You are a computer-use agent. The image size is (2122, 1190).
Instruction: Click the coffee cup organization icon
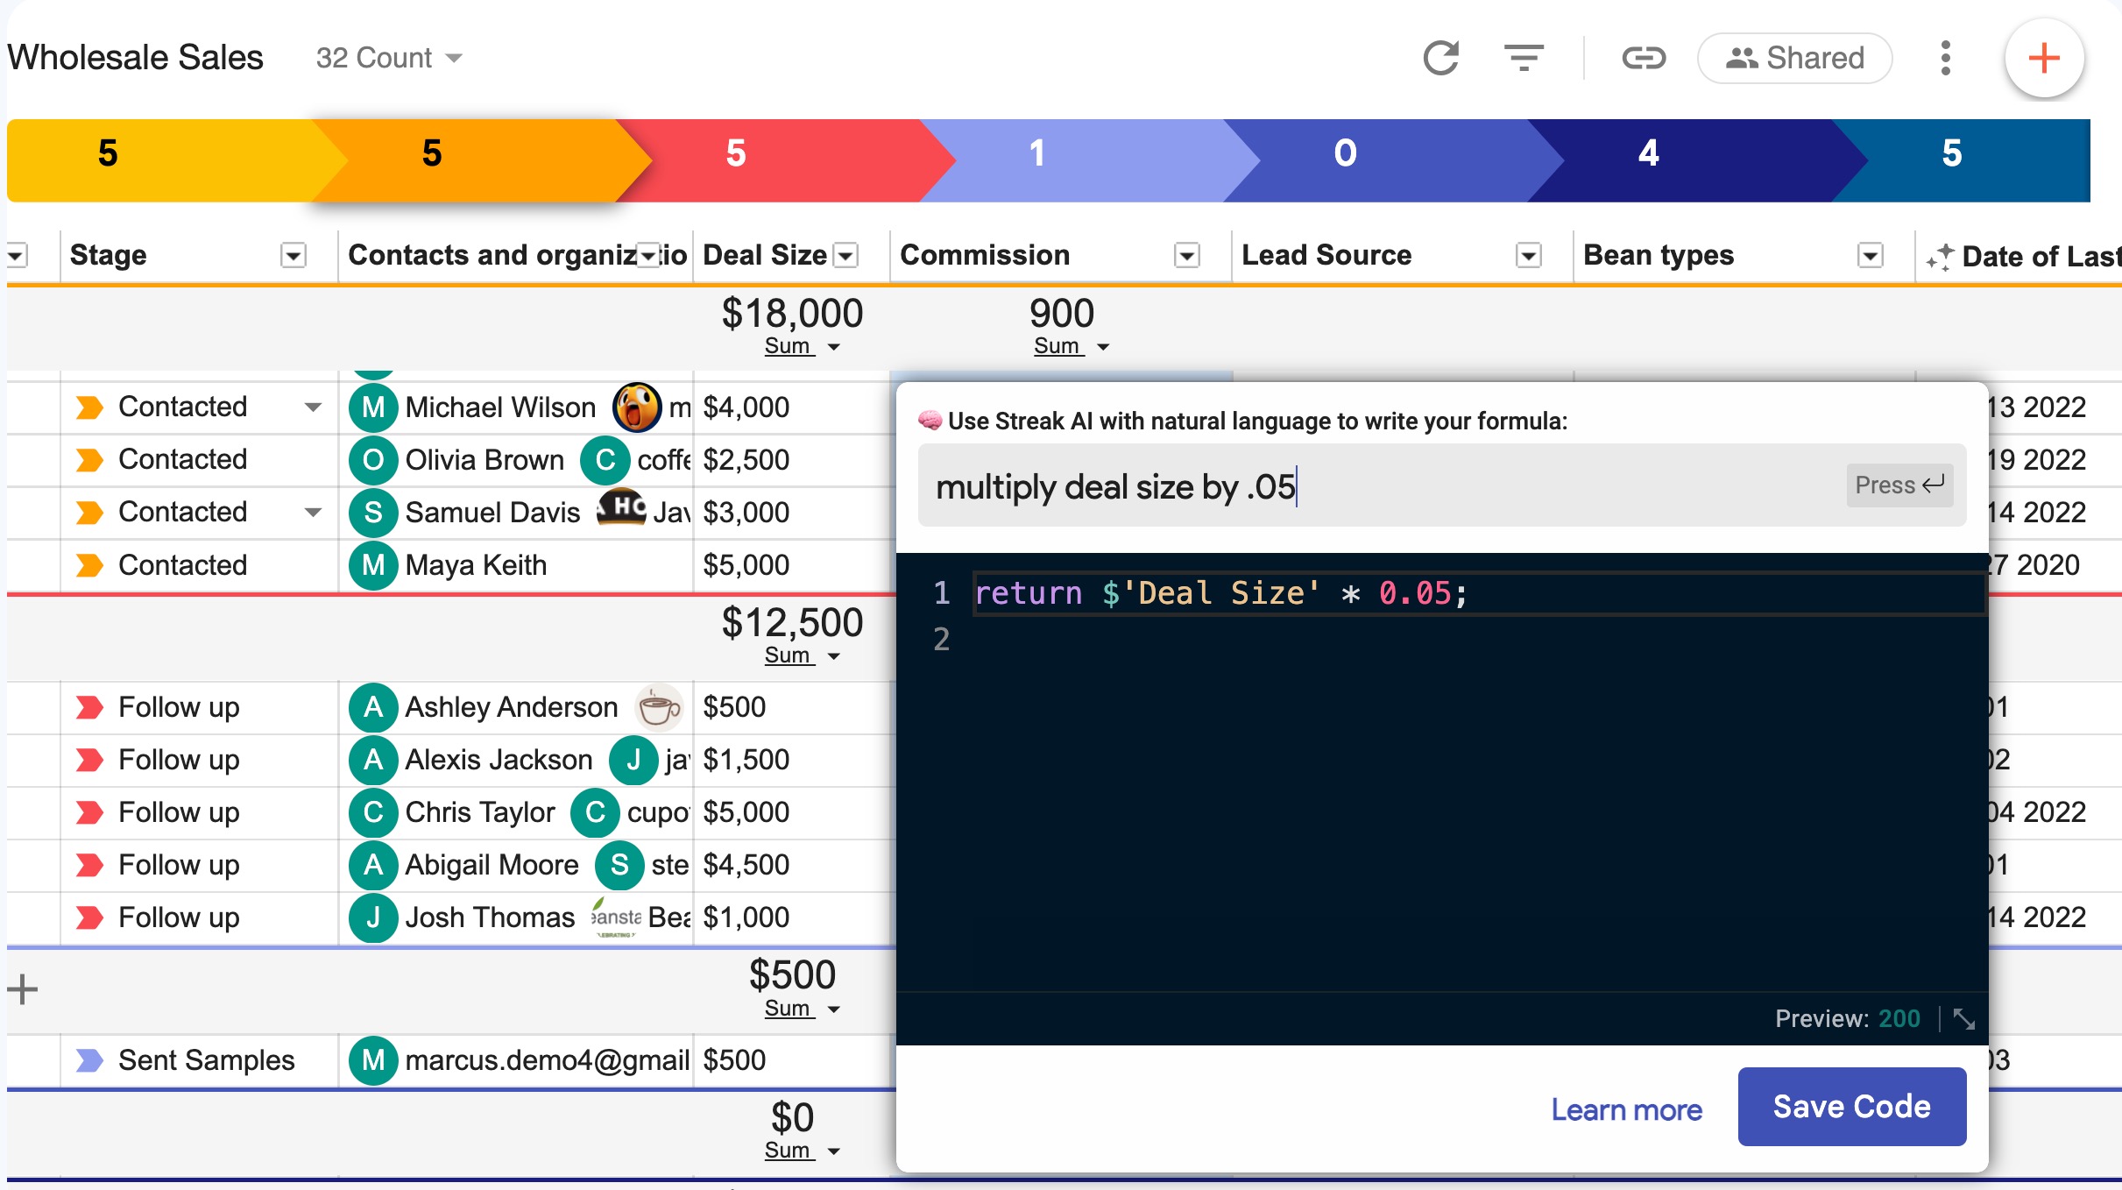pos(658,707)
